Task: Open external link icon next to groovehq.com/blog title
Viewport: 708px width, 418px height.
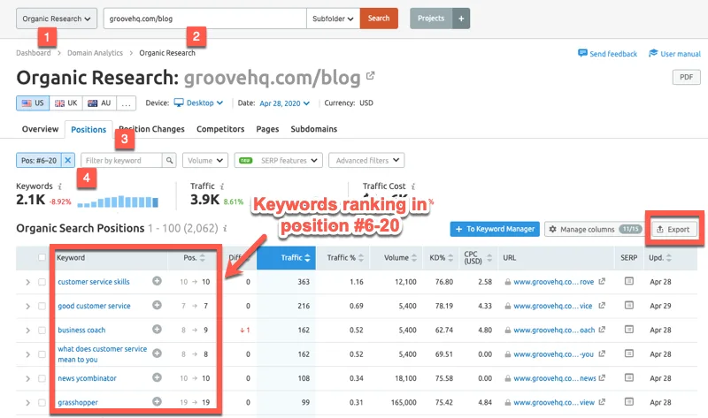Action: point(370,76)
